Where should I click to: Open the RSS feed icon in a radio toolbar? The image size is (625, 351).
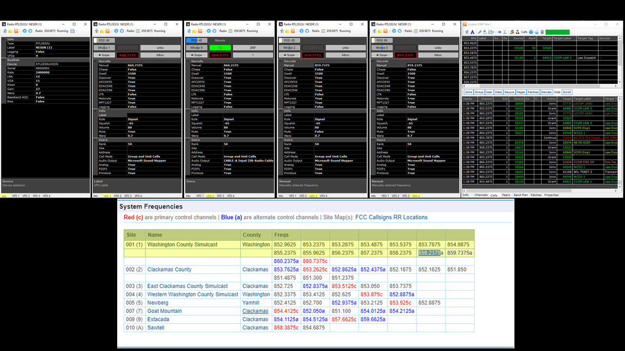(16, 32)
